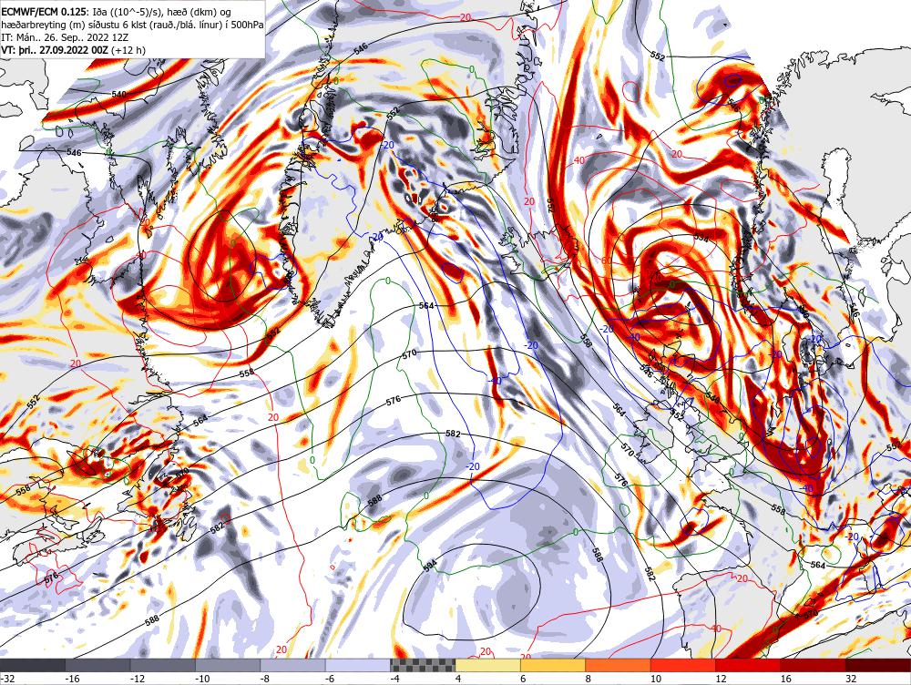
Task: Pick pale yellow swatch between 4 and 6
Action: (x=488, y=665)
